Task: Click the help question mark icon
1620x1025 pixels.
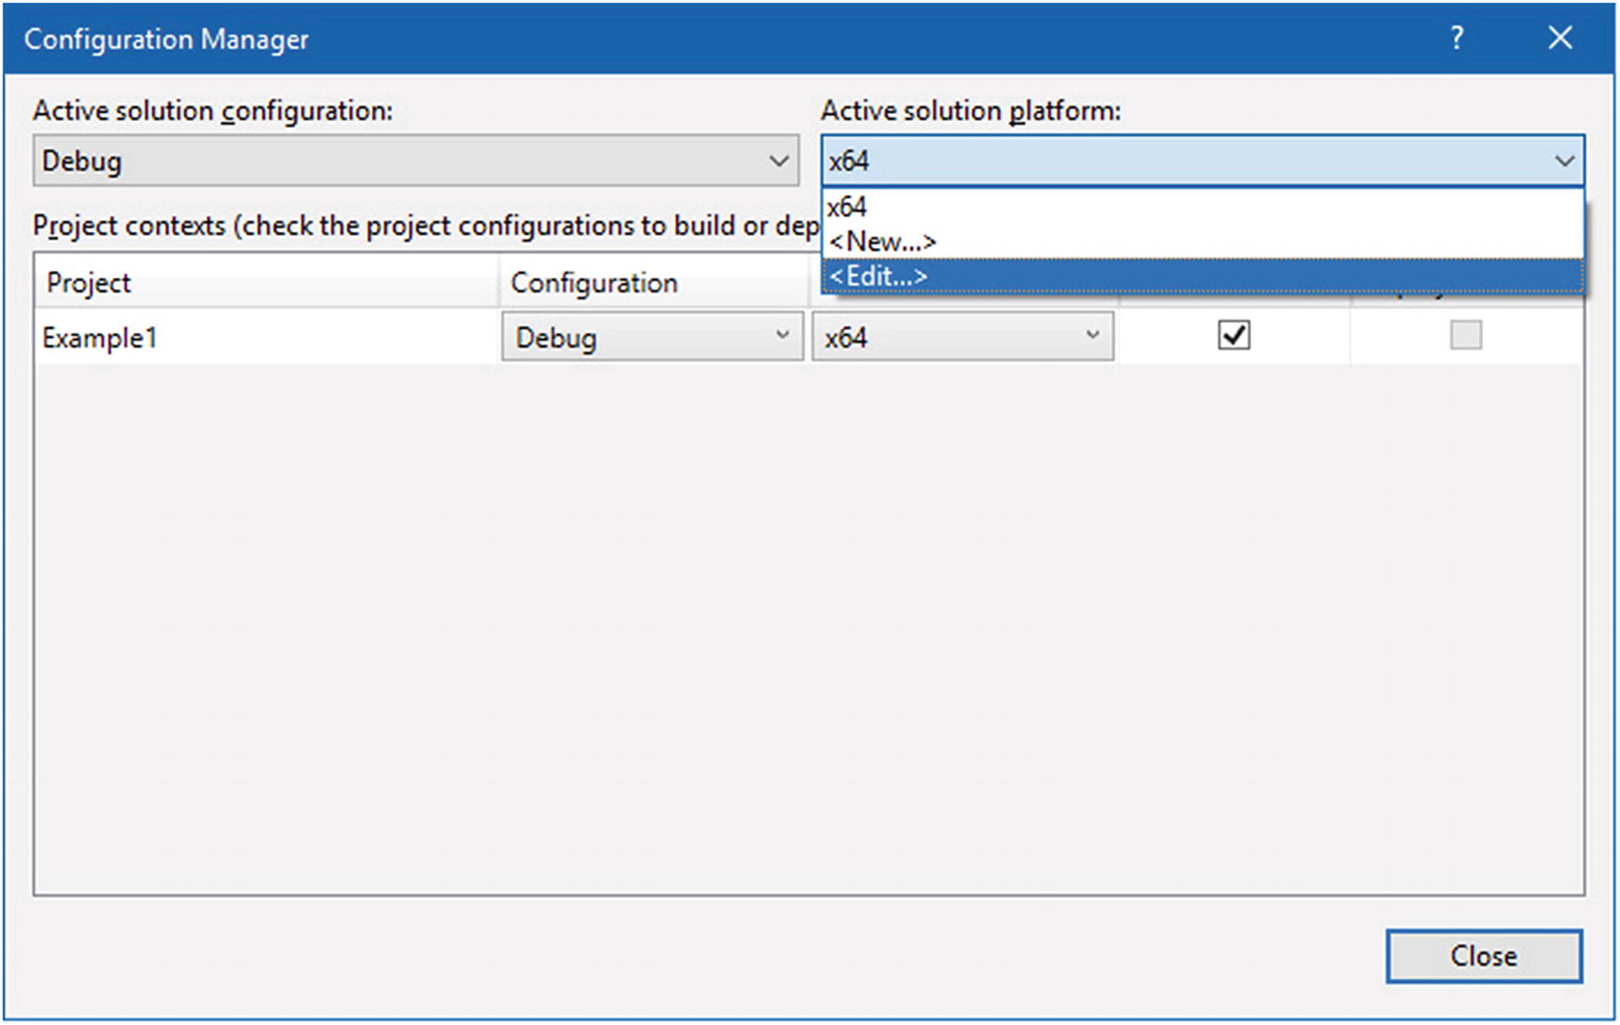Action: (x=1457, y=39)
